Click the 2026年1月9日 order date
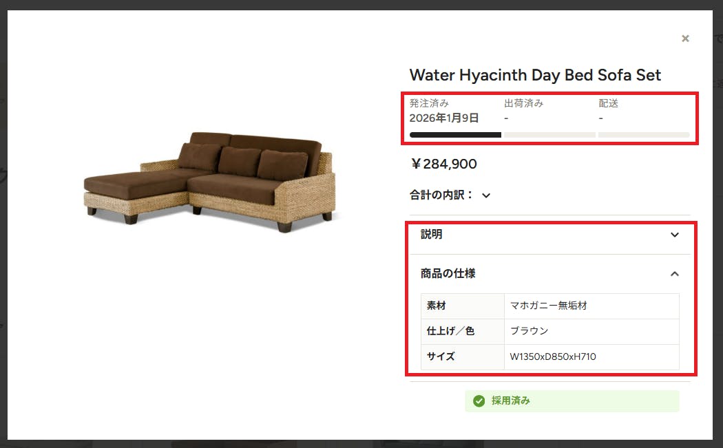The width and height of the screenshot is (723, 448). 444,118
